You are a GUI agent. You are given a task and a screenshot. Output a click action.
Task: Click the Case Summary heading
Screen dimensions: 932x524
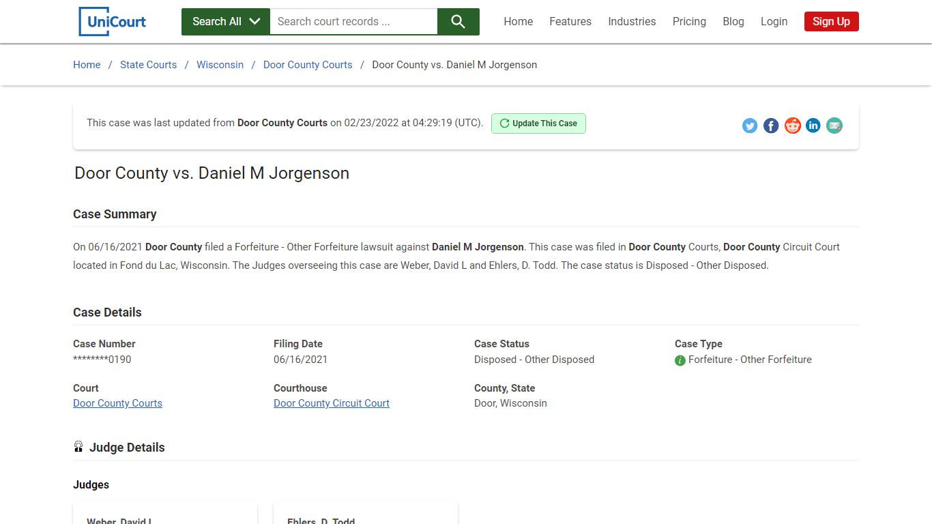coord(115,214)
